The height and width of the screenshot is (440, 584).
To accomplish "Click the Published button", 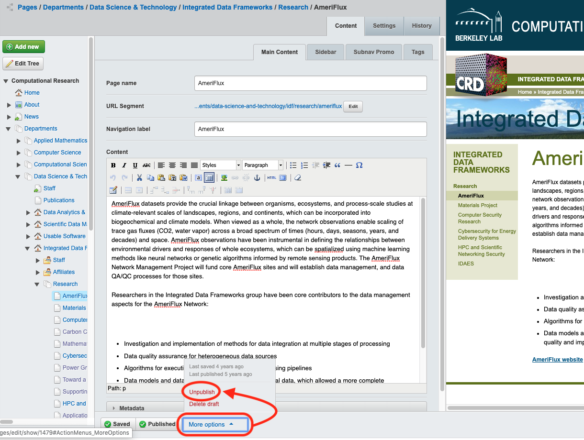I will (x=157, y=424).
